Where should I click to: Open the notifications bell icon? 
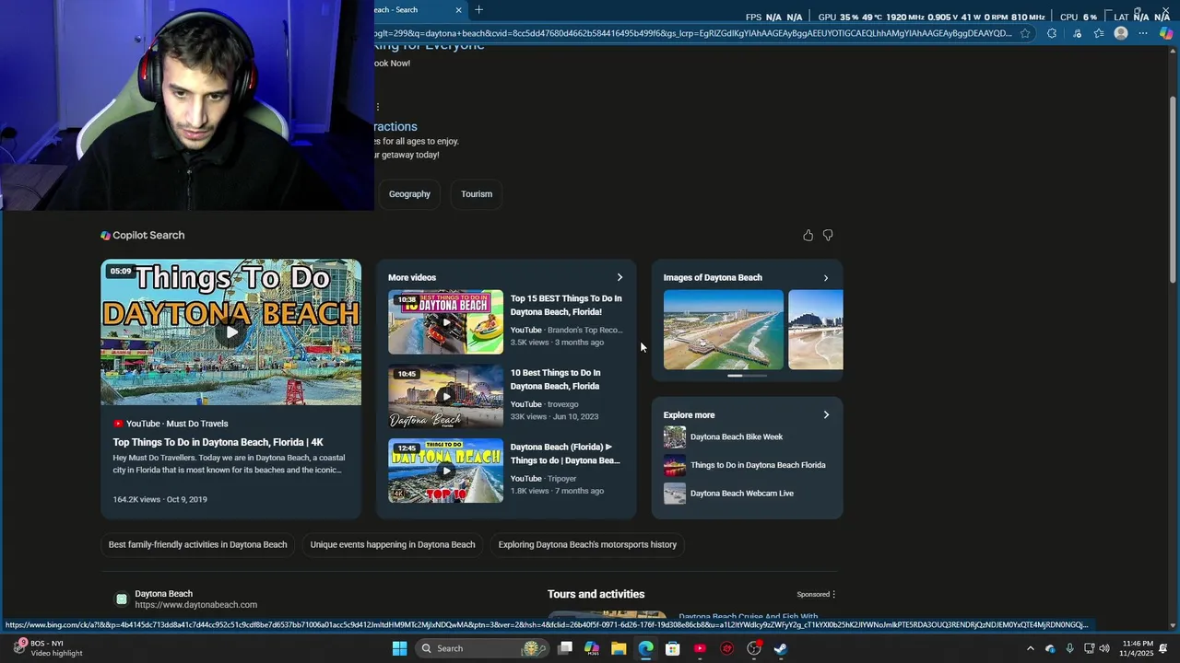1163,649
